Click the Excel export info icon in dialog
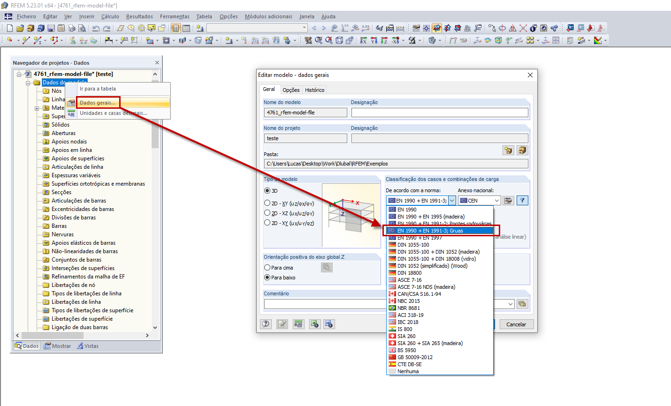The height and width of the screenshot is (406, 671). (314, 324)
